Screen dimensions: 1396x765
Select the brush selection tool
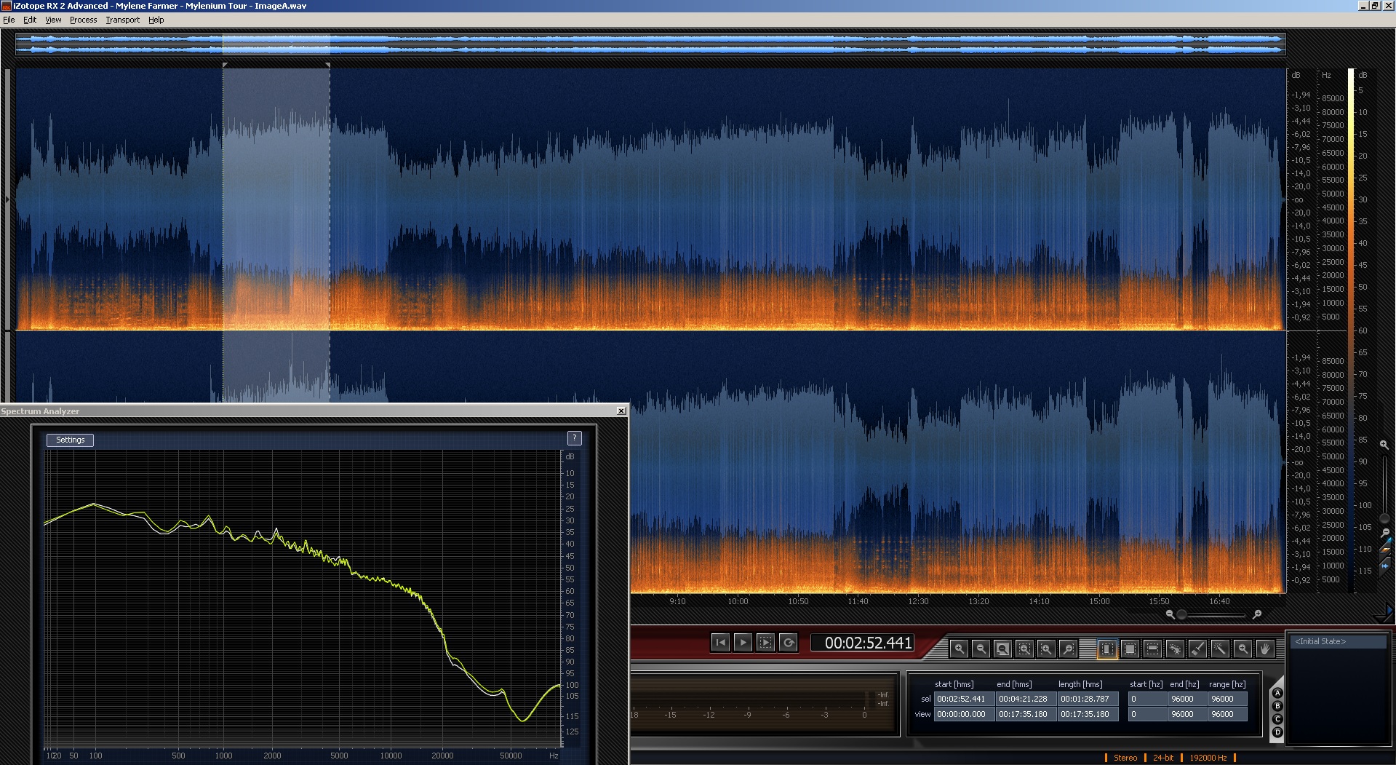click(x=1197, y=649)
